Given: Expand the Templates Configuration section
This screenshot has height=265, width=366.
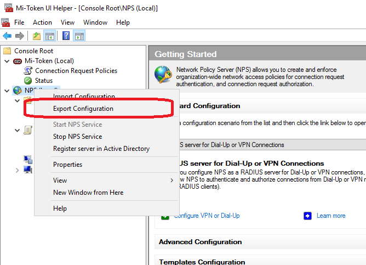Looking at the screenshot, I should 202,262.
